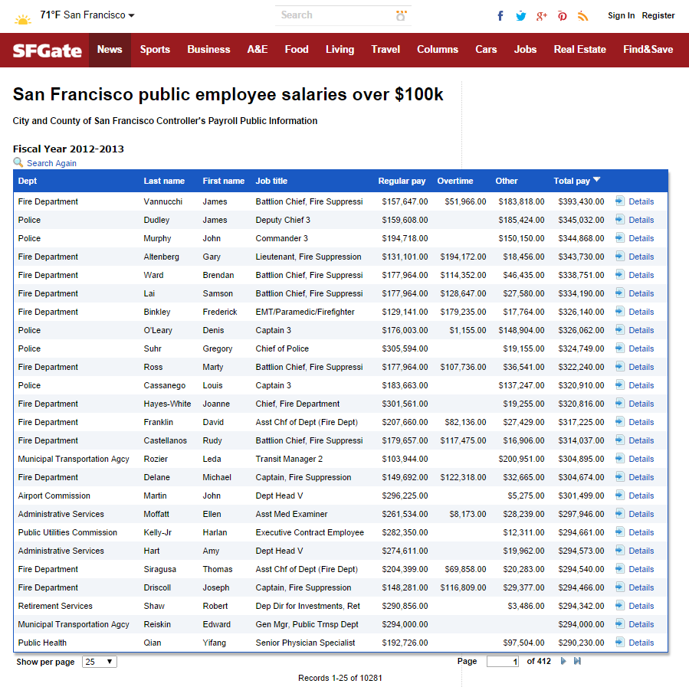The height and width of the screenshot is (687, 689).
Task: Expand the San Francisco weather dropdown
Action: [x=131, y=16]
